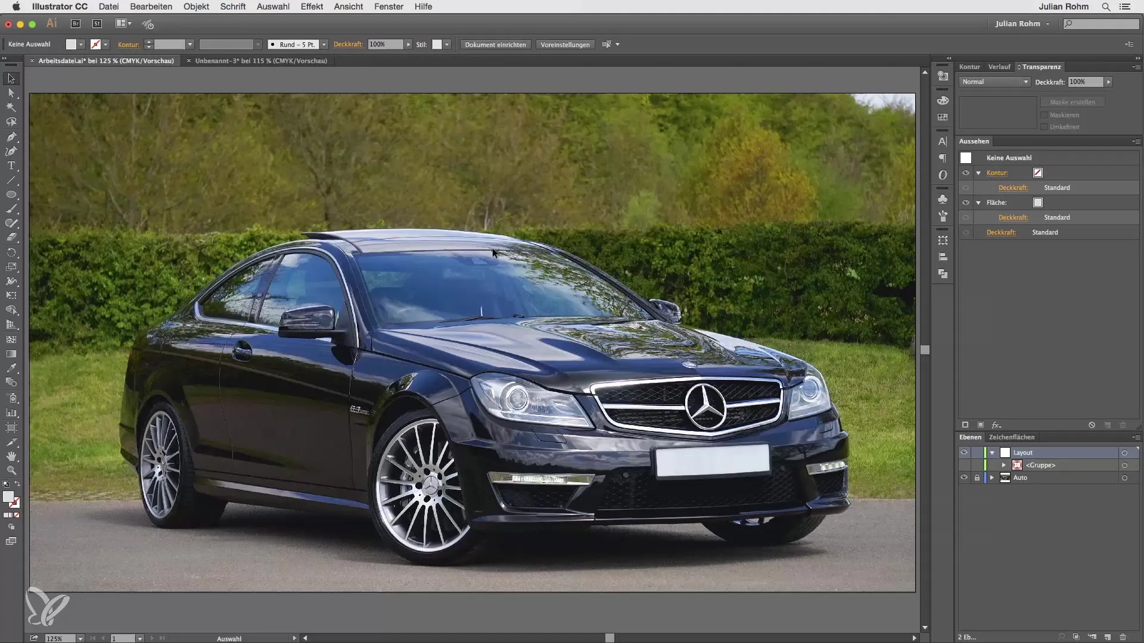Screen dimensions: 1144x643
Task: Switch to the Verlauf panel tab
Action: [999, 67]
